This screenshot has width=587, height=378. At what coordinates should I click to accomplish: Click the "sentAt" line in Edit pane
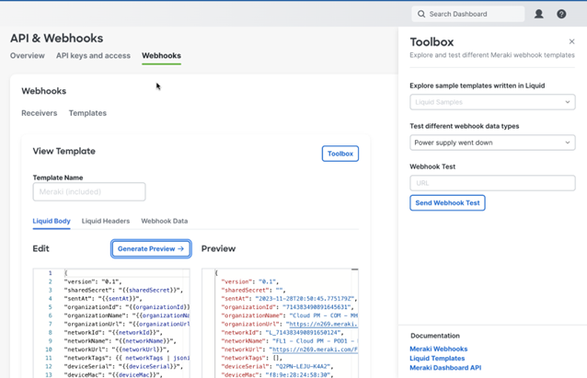click(x=103, y=299)
